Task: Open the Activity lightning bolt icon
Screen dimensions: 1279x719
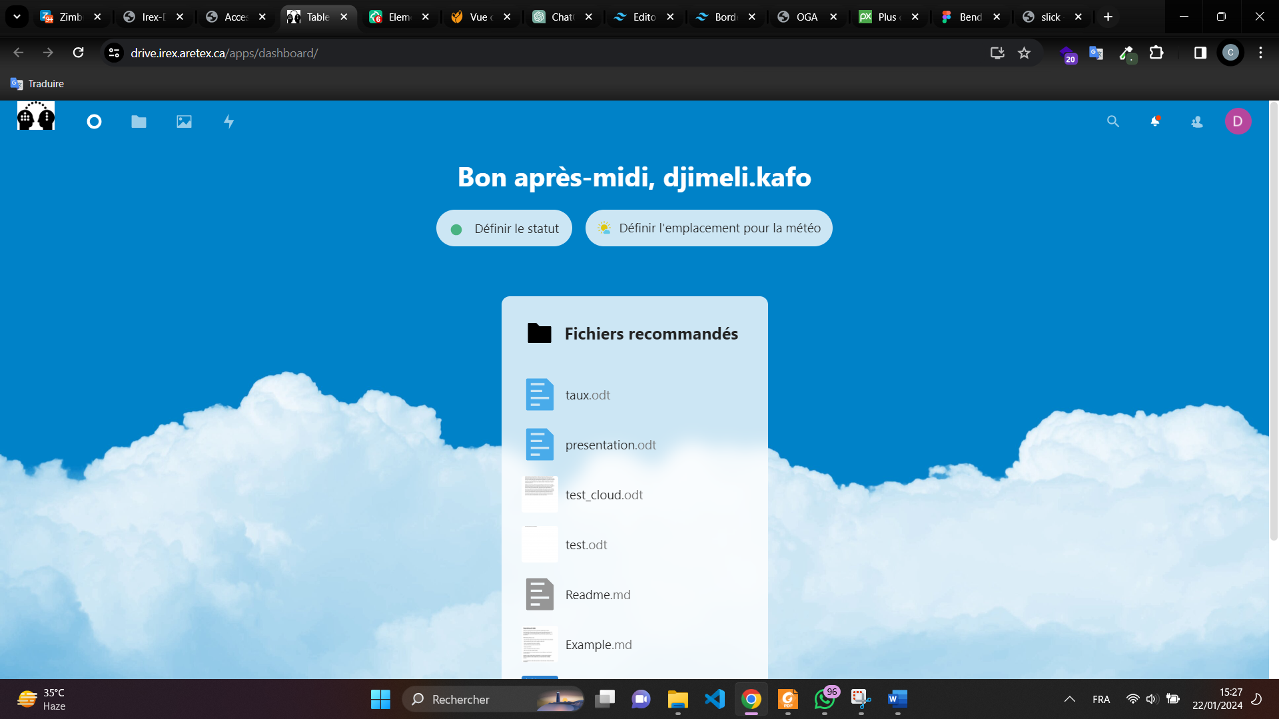Action: pyautogui.click(x=228, y=121)
